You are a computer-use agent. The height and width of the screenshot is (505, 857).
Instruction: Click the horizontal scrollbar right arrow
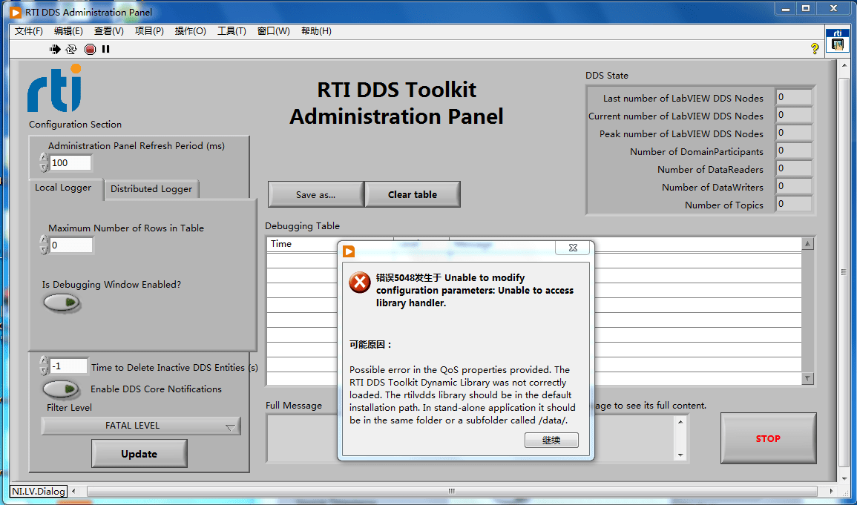(831, 491)
